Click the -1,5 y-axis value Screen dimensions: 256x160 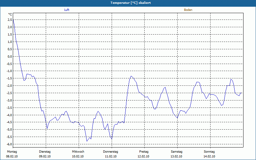(9, 78)
